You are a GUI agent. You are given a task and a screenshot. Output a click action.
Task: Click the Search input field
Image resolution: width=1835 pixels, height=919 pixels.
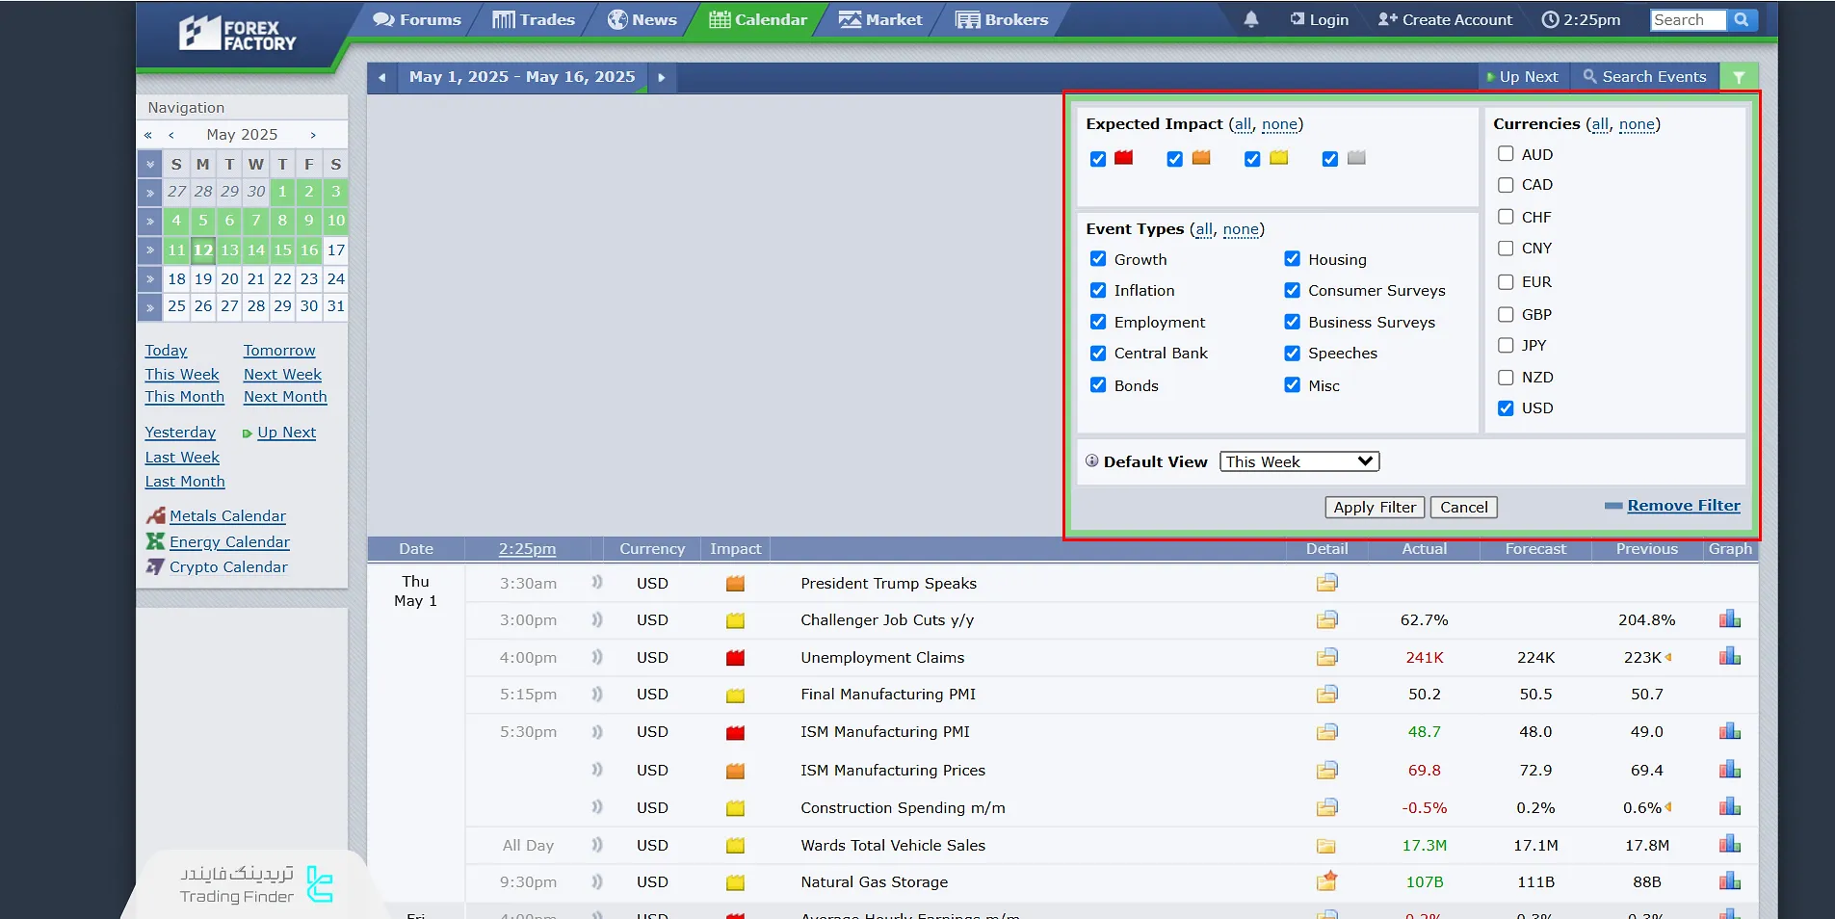[1687, 19]
